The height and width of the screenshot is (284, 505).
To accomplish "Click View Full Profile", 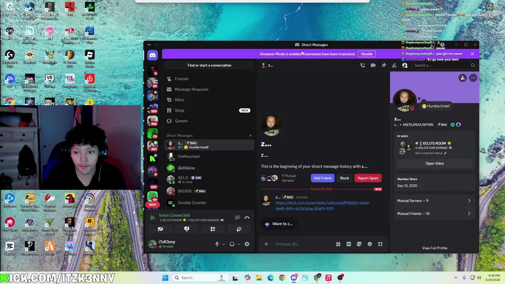I will [434, 248].
